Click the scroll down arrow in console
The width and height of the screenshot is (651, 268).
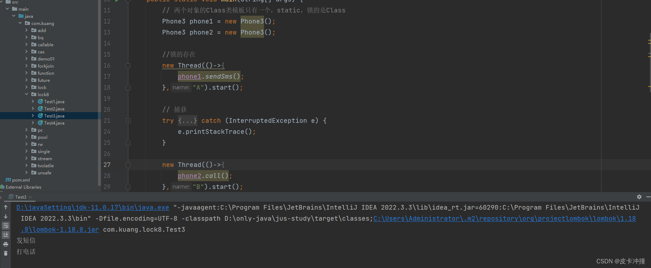tap(6, 216)
